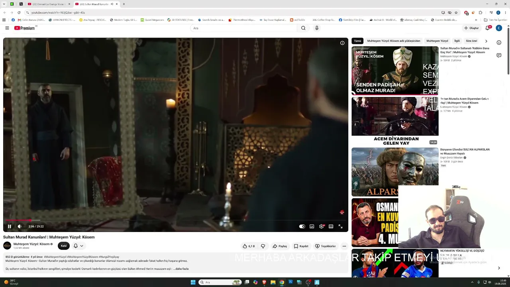Select the İlgili filter chip
This screenshot has width=510, height=287.
tap(457, 41)
